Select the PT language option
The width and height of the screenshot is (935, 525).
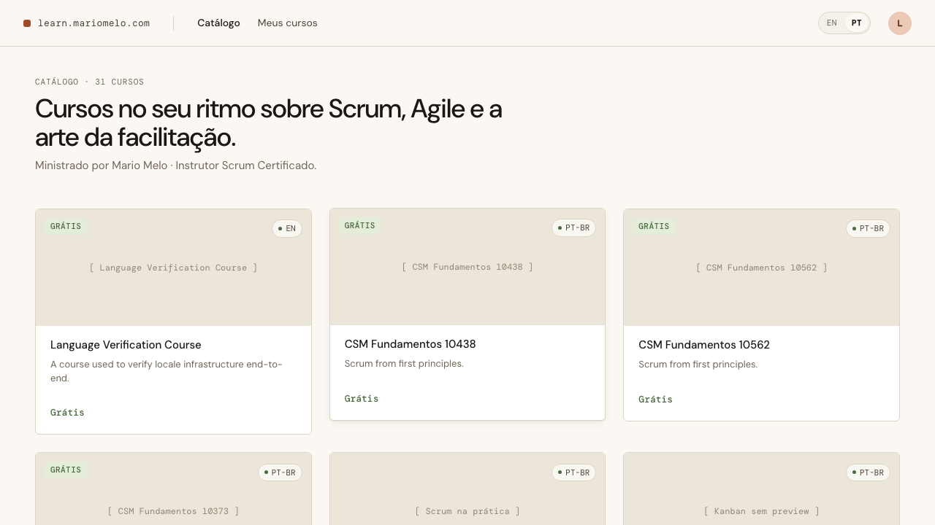(857, 23)
